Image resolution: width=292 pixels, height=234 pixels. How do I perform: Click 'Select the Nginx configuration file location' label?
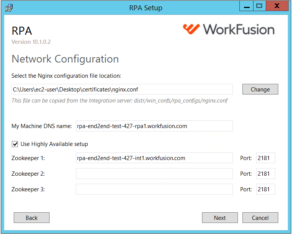click(x=66, y=76)
